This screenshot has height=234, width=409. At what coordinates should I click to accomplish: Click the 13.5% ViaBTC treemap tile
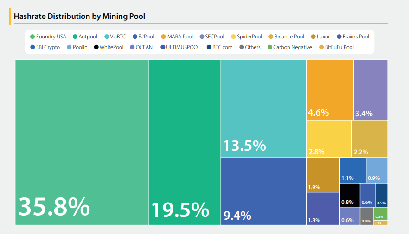pos(263,108)
